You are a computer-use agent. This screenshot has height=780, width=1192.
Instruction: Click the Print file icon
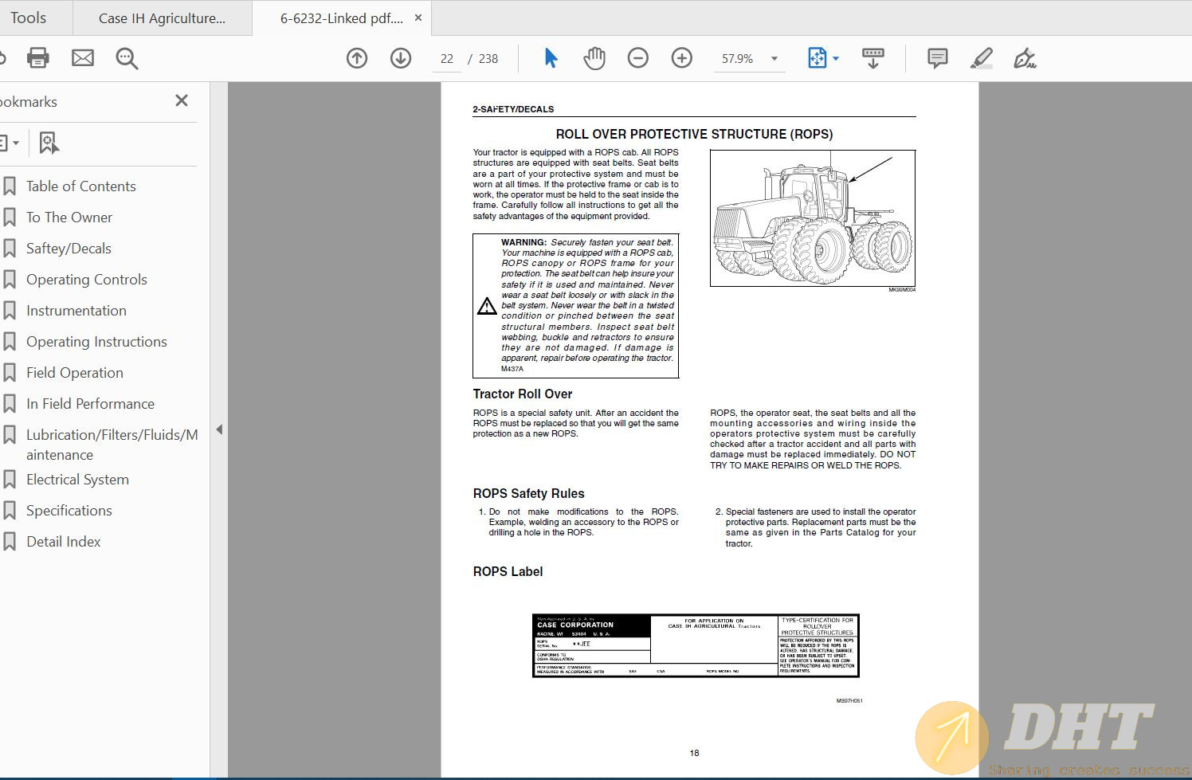tap(38, 58)
